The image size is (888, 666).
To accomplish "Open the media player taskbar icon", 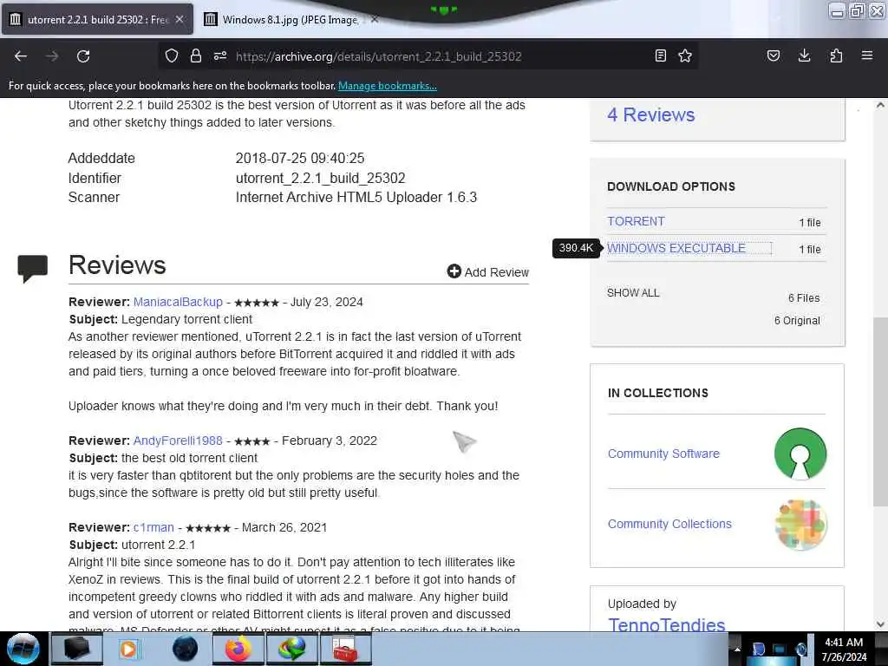I will pyautogui.click(x=128, y=649).
